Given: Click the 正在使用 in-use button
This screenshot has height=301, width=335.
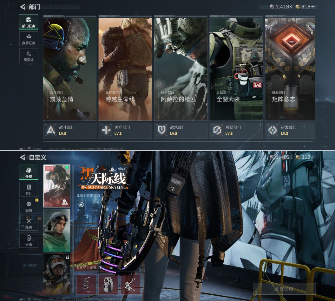Looking at the screenshot, I should click(x=284, y=289).
